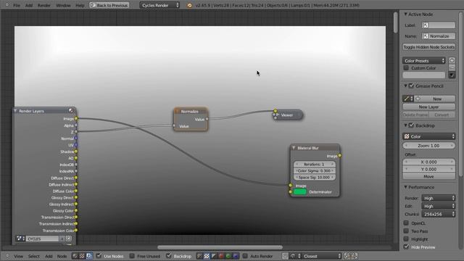Select the compositing nodes tree type icon
464x261 pixels.
[89, 256]
